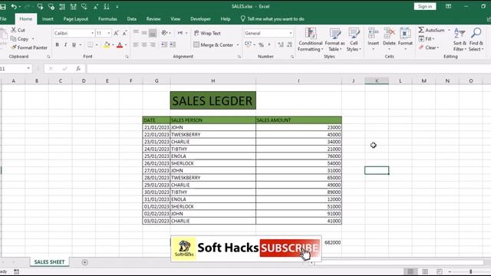
Task: Toggle Underline formatting
Action: [74, 44]
